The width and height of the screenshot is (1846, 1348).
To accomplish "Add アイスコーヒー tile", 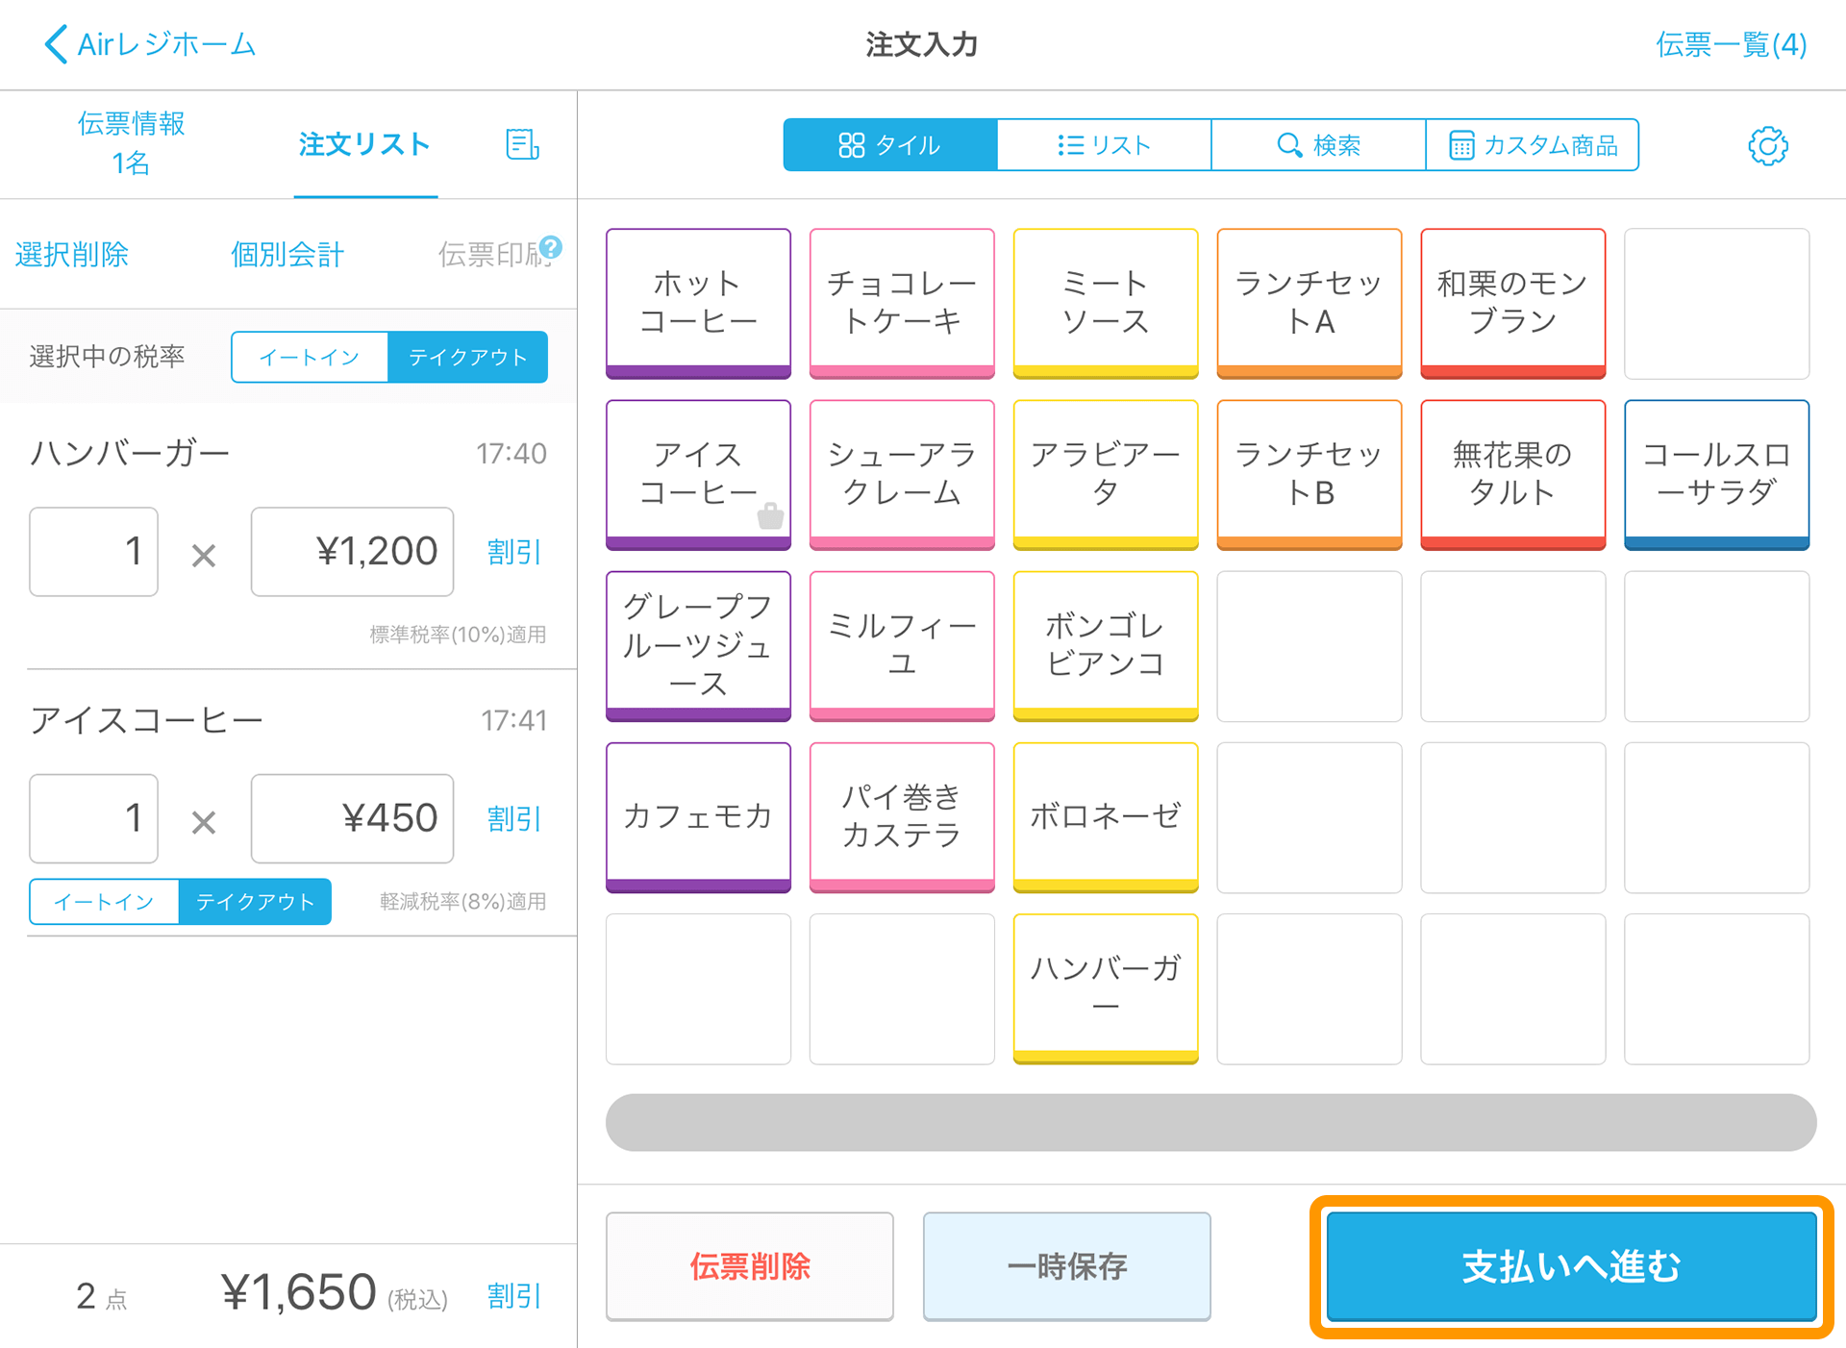I will click(x=699, y=475).
